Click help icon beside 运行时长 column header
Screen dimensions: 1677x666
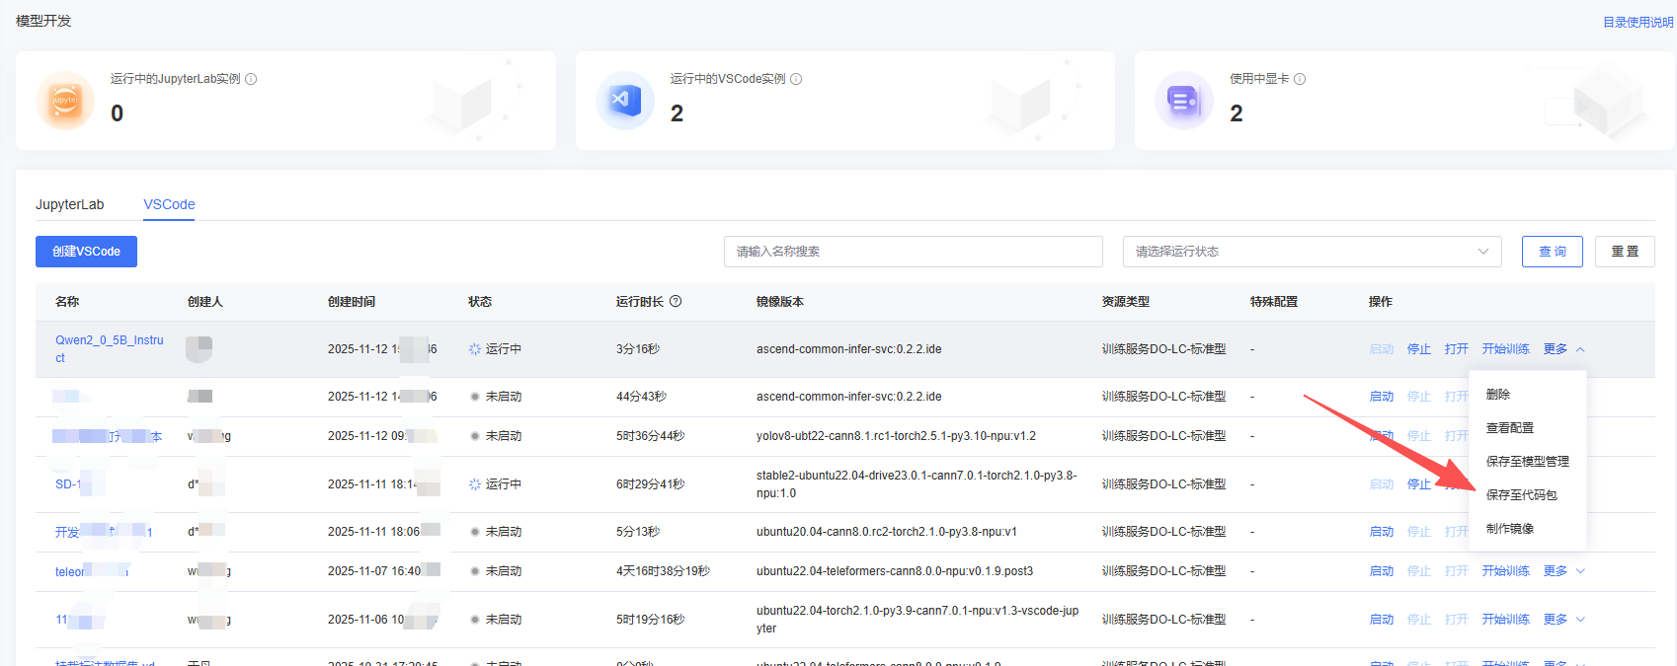676,302
